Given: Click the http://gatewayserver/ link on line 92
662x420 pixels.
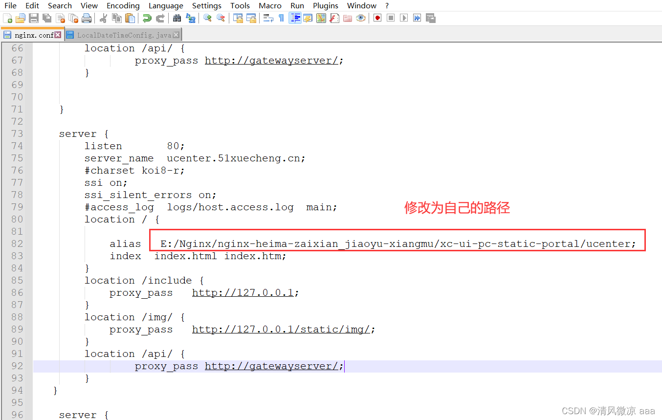Looking at the screenshot, I should [x=271, y=366].
